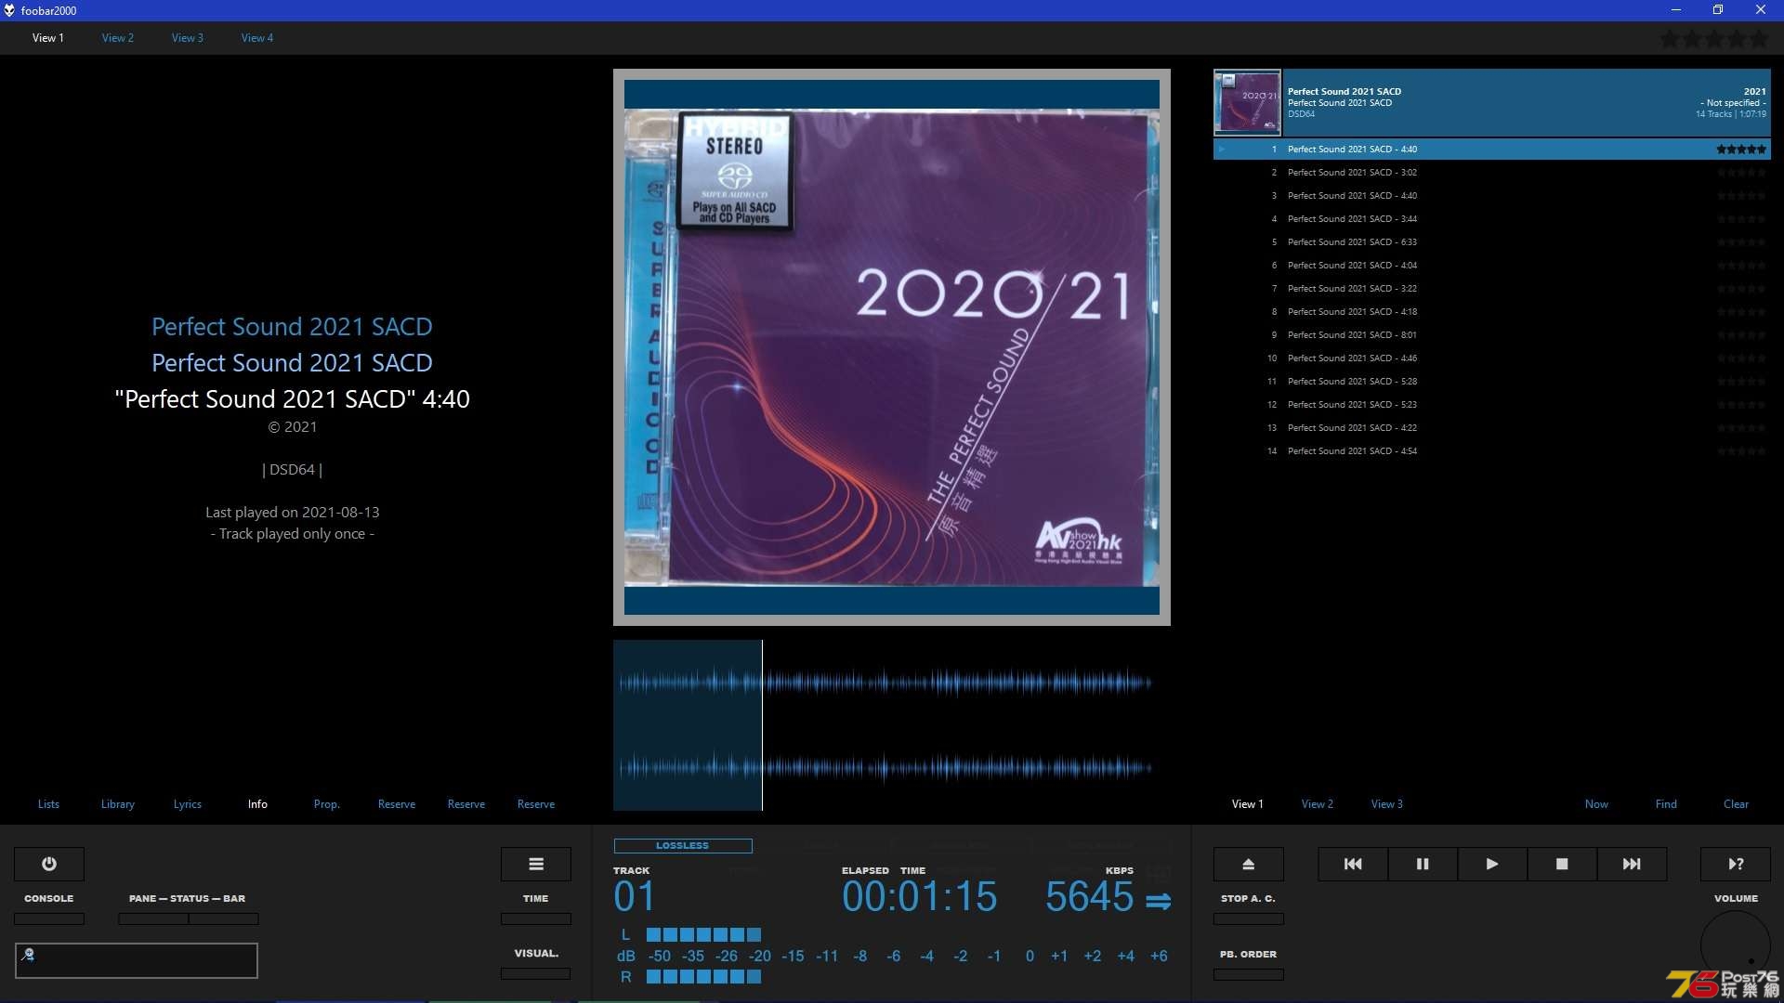Click the Find button under the playlist

[1666, 804]
